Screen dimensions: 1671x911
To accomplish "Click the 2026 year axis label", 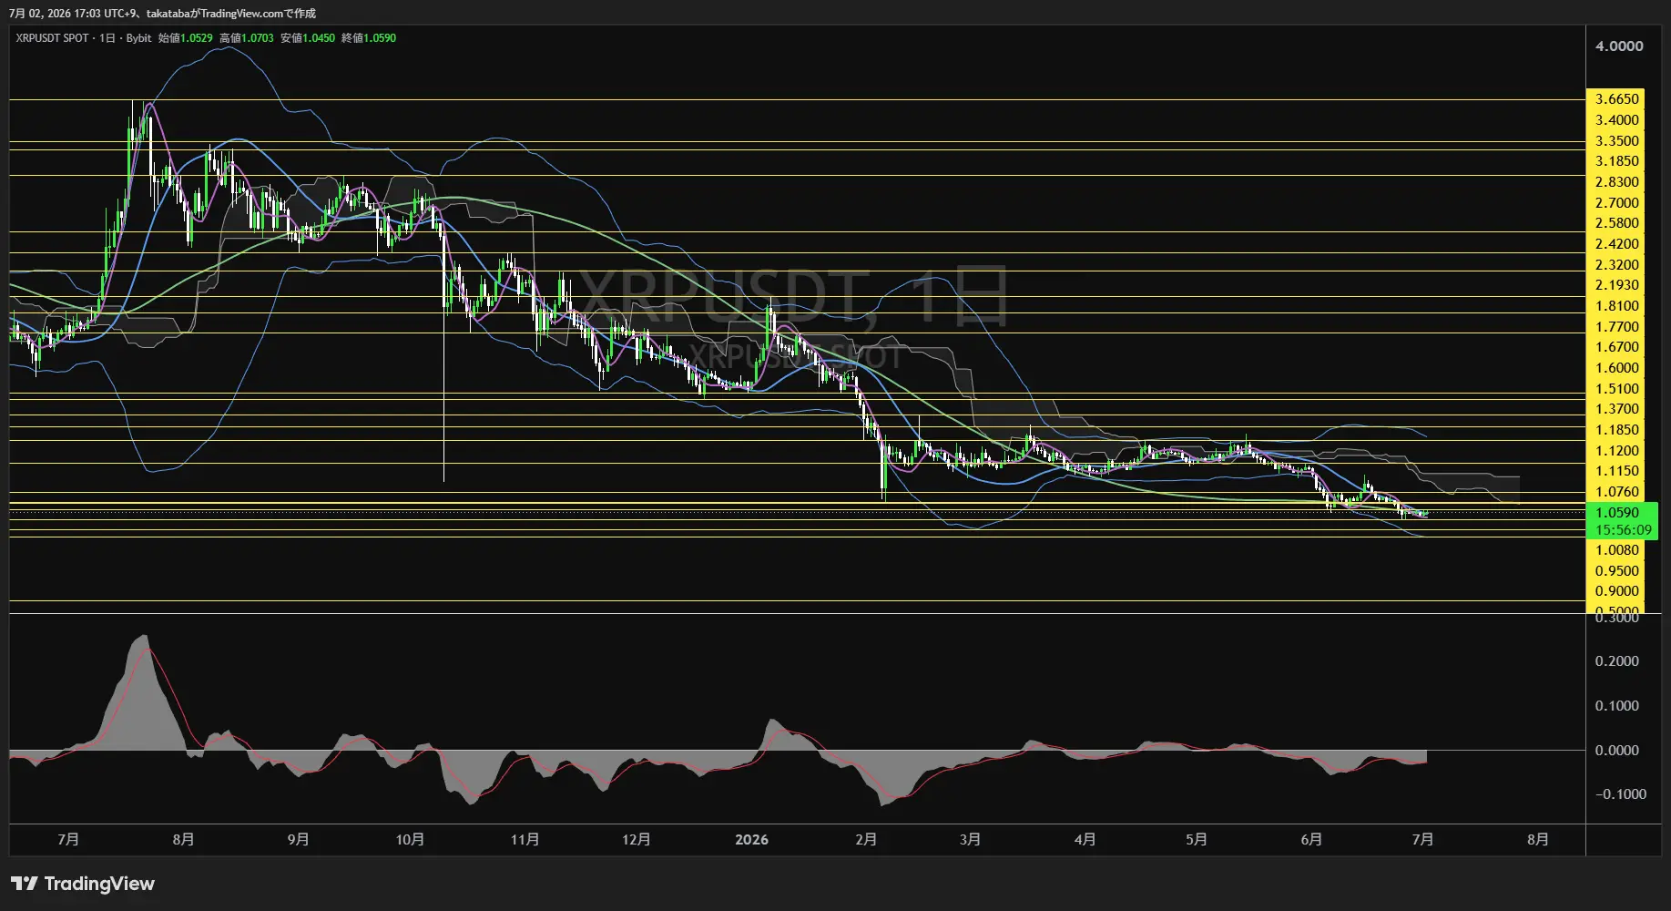I will point(751,840).
